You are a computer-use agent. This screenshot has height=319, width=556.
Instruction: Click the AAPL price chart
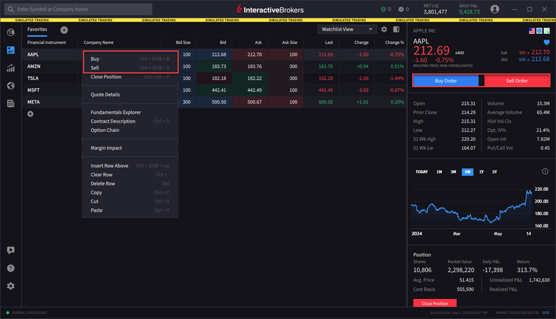pos(472,208)
